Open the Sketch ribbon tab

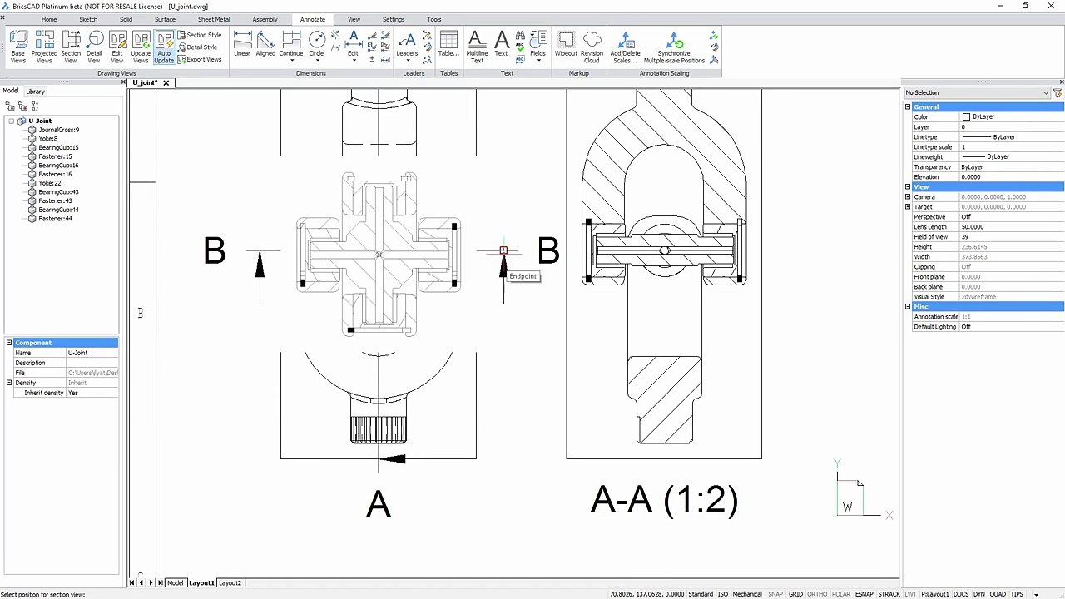(x=88, y=19)
